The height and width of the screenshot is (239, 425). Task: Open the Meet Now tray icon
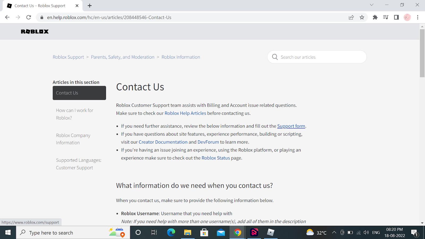tap(342, 233)
